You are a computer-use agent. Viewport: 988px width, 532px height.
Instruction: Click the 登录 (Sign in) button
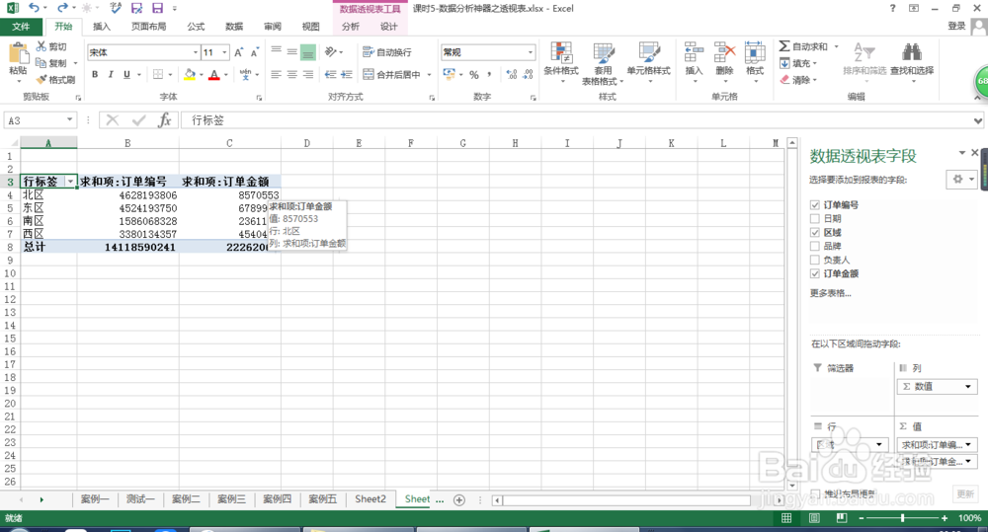coord(956,26)
